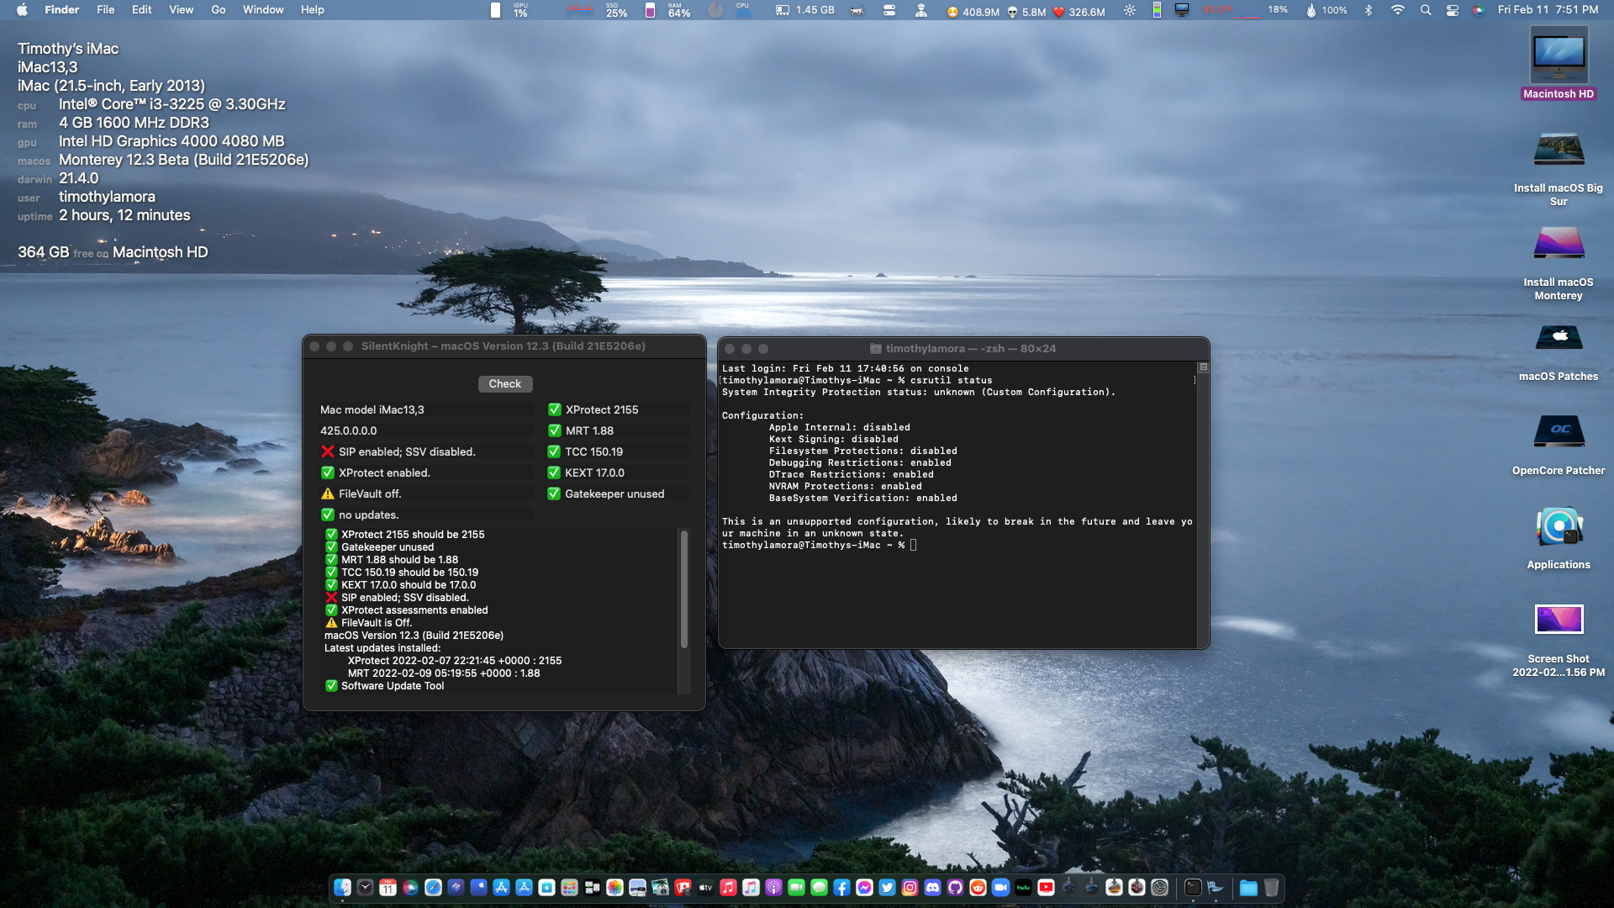1614x908 pixels.
Task: Click the RAM 64% menu bar indicator
Action: 678,10
